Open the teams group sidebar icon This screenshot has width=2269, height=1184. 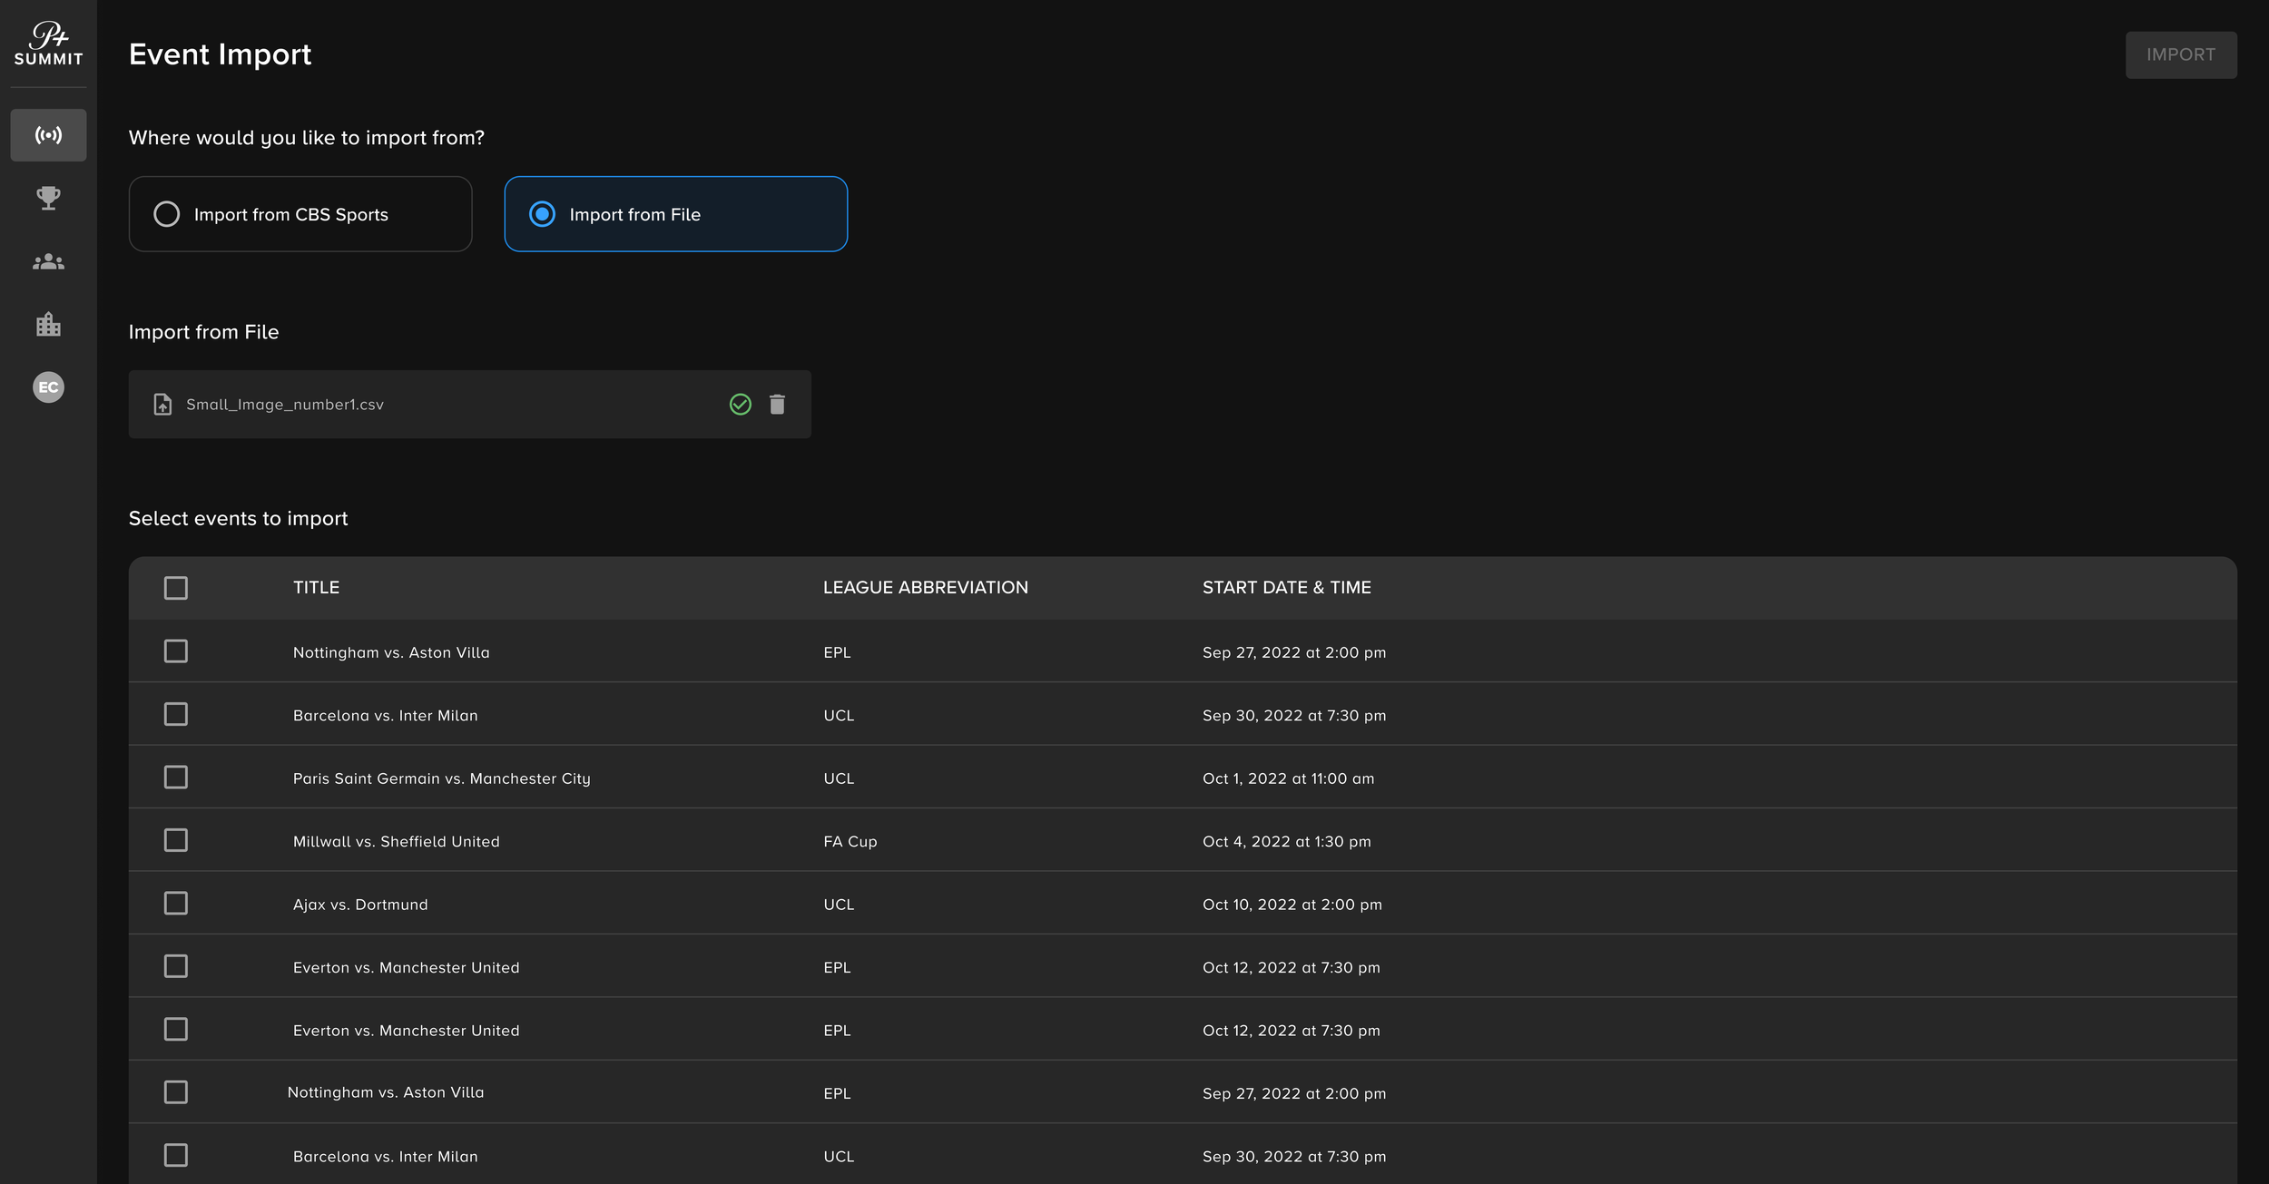[x=48, y=262]
